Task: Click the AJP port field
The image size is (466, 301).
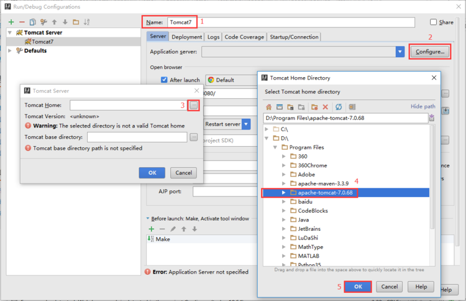Action: pyautogui.click(x=225, y=192)
